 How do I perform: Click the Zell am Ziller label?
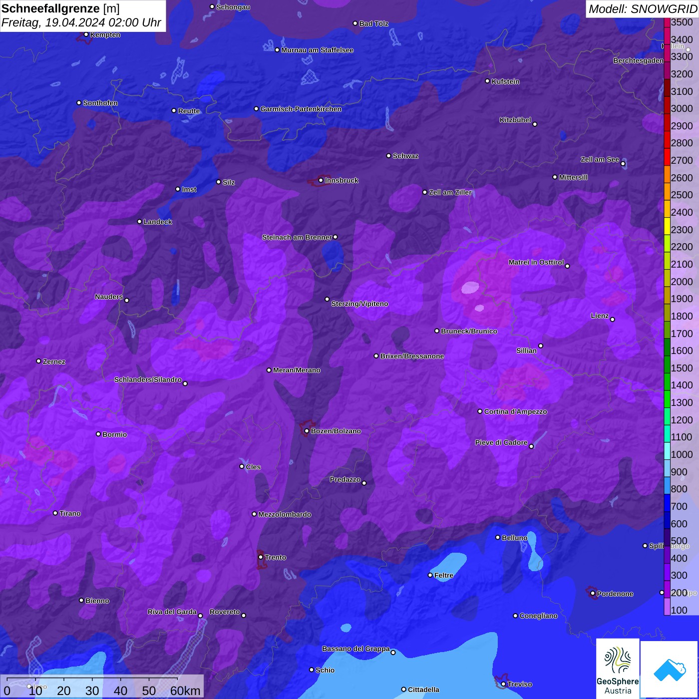tap(450, 192)
